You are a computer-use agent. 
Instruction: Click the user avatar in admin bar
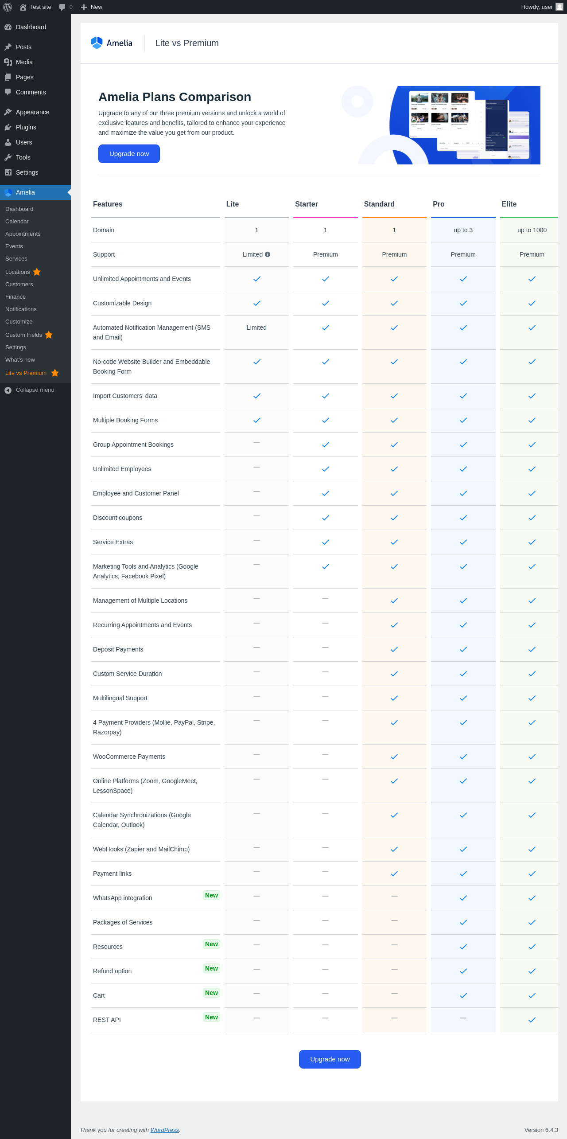pyautogui.click(x=559, y=7)
